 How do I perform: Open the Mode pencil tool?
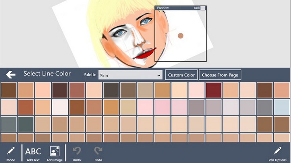[x=11, y=154]
